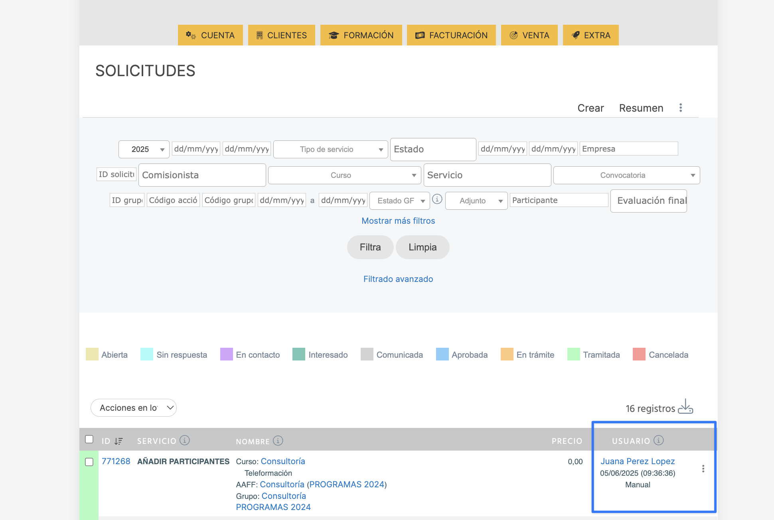Open row options for request 771268
The width and height of the screenshot is (774, 520).
703,469
